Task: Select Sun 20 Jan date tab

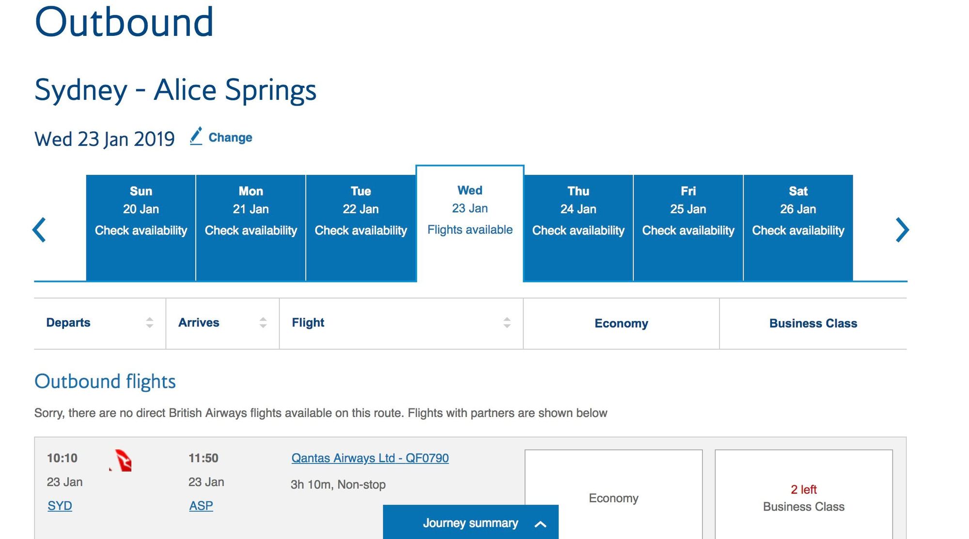Action: tap(141, 228)
